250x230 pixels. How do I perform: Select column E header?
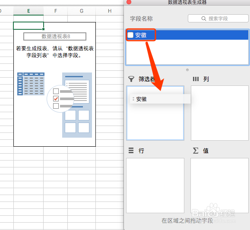(28, 11)
